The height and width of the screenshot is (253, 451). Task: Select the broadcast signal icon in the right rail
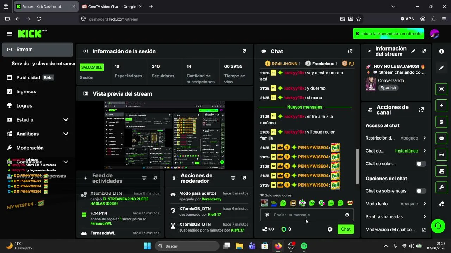(441, 155)
